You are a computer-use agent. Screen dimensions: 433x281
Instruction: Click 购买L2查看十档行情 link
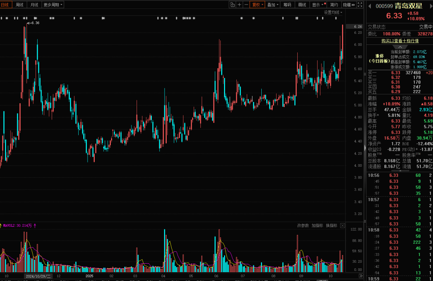click(x=400, y=41)
